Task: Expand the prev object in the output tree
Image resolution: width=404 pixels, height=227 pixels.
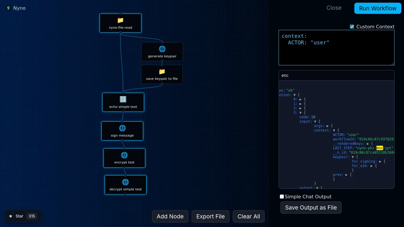Action: tap(346, 175)
